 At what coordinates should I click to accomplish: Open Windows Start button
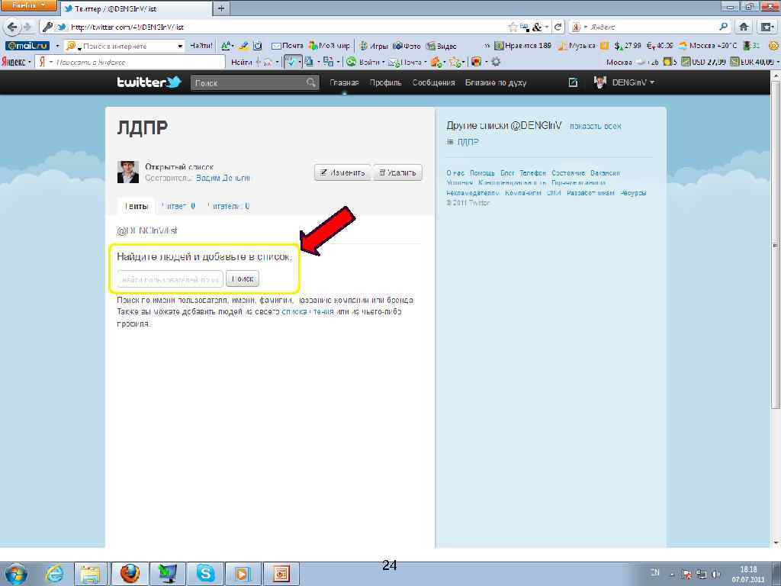point(15,573)
